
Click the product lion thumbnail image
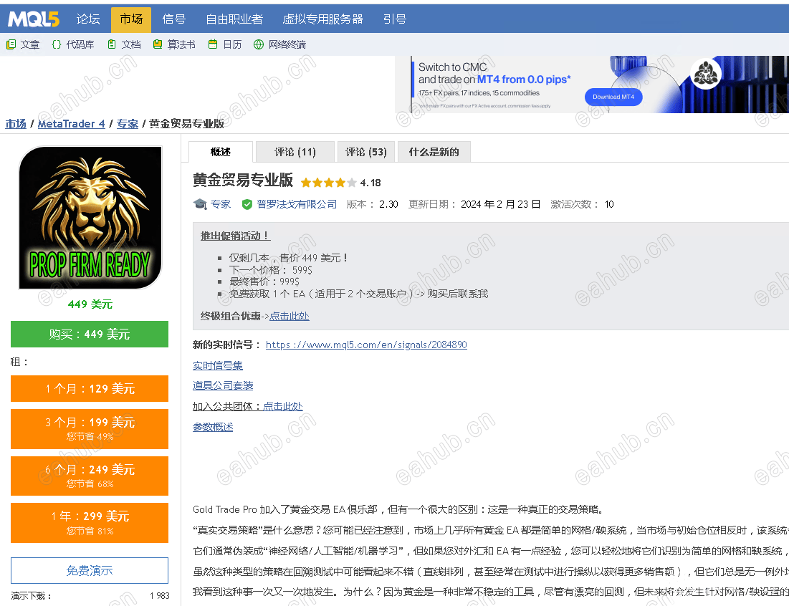click(89, 218)
